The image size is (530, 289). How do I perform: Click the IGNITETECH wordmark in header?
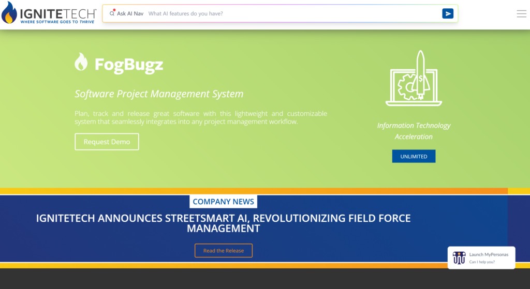[x=58, y=11]
